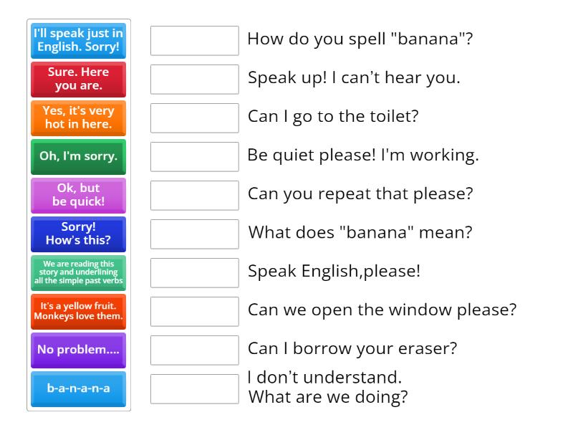Click the answer box beside the banana spelling question

[x=194, y=41]
